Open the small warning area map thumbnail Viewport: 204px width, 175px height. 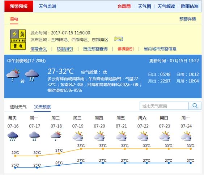click(118, 39)
